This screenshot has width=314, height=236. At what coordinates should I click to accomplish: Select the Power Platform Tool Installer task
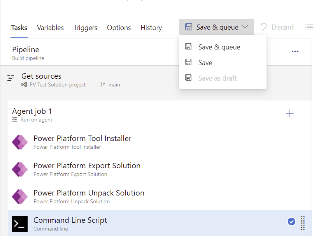point(160,142)
